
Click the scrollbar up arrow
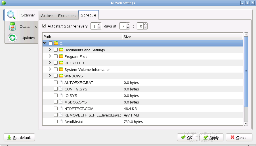[x=246, y=34]
